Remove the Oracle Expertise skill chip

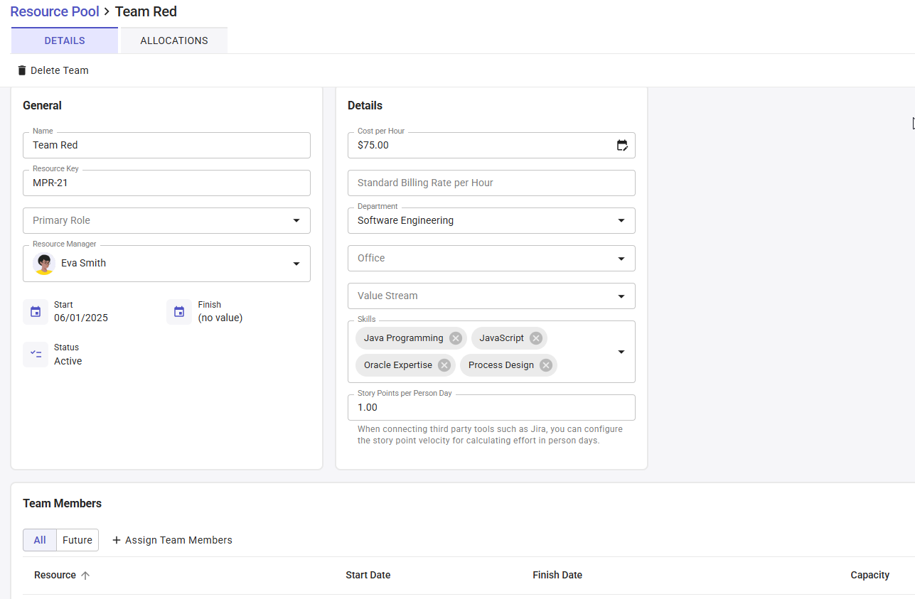point(444,365)
